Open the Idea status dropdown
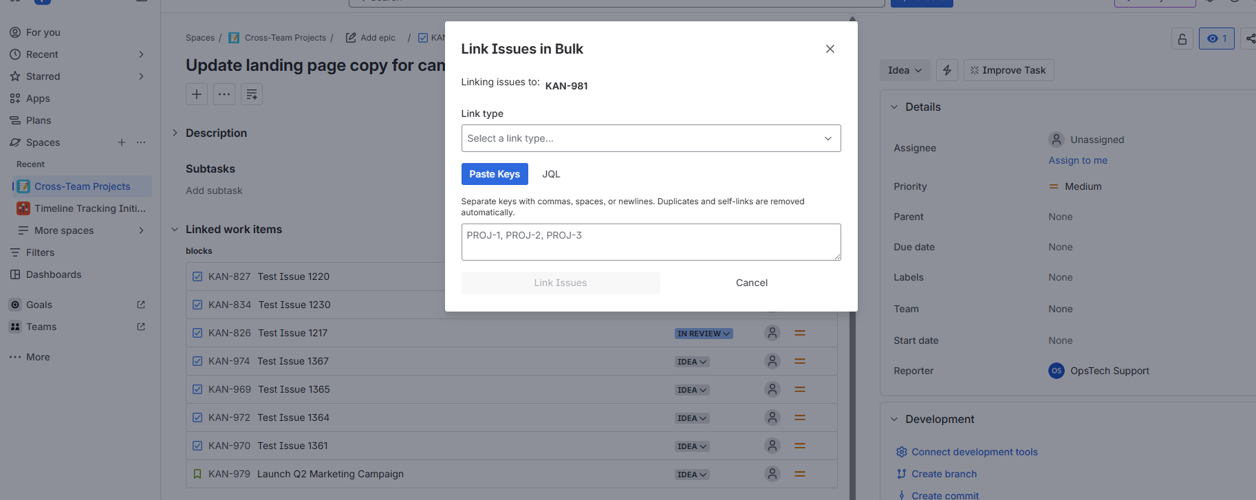1256x500 pixels. 905,70
